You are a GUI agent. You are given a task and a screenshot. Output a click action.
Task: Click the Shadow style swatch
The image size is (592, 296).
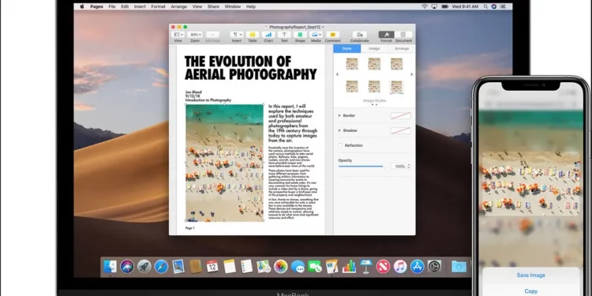[x=400, y=130]
